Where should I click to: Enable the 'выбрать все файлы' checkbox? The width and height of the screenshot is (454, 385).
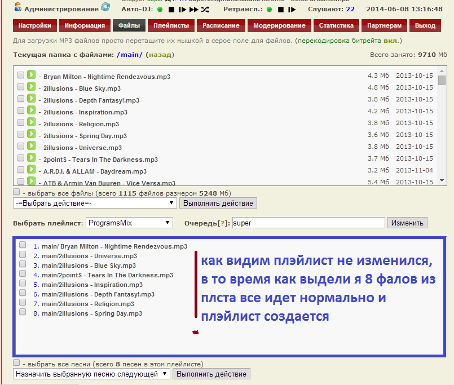pos(16,192)
